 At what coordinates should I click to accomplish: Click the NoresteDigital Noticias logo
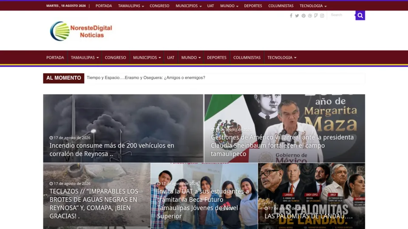tap(81, 31)
